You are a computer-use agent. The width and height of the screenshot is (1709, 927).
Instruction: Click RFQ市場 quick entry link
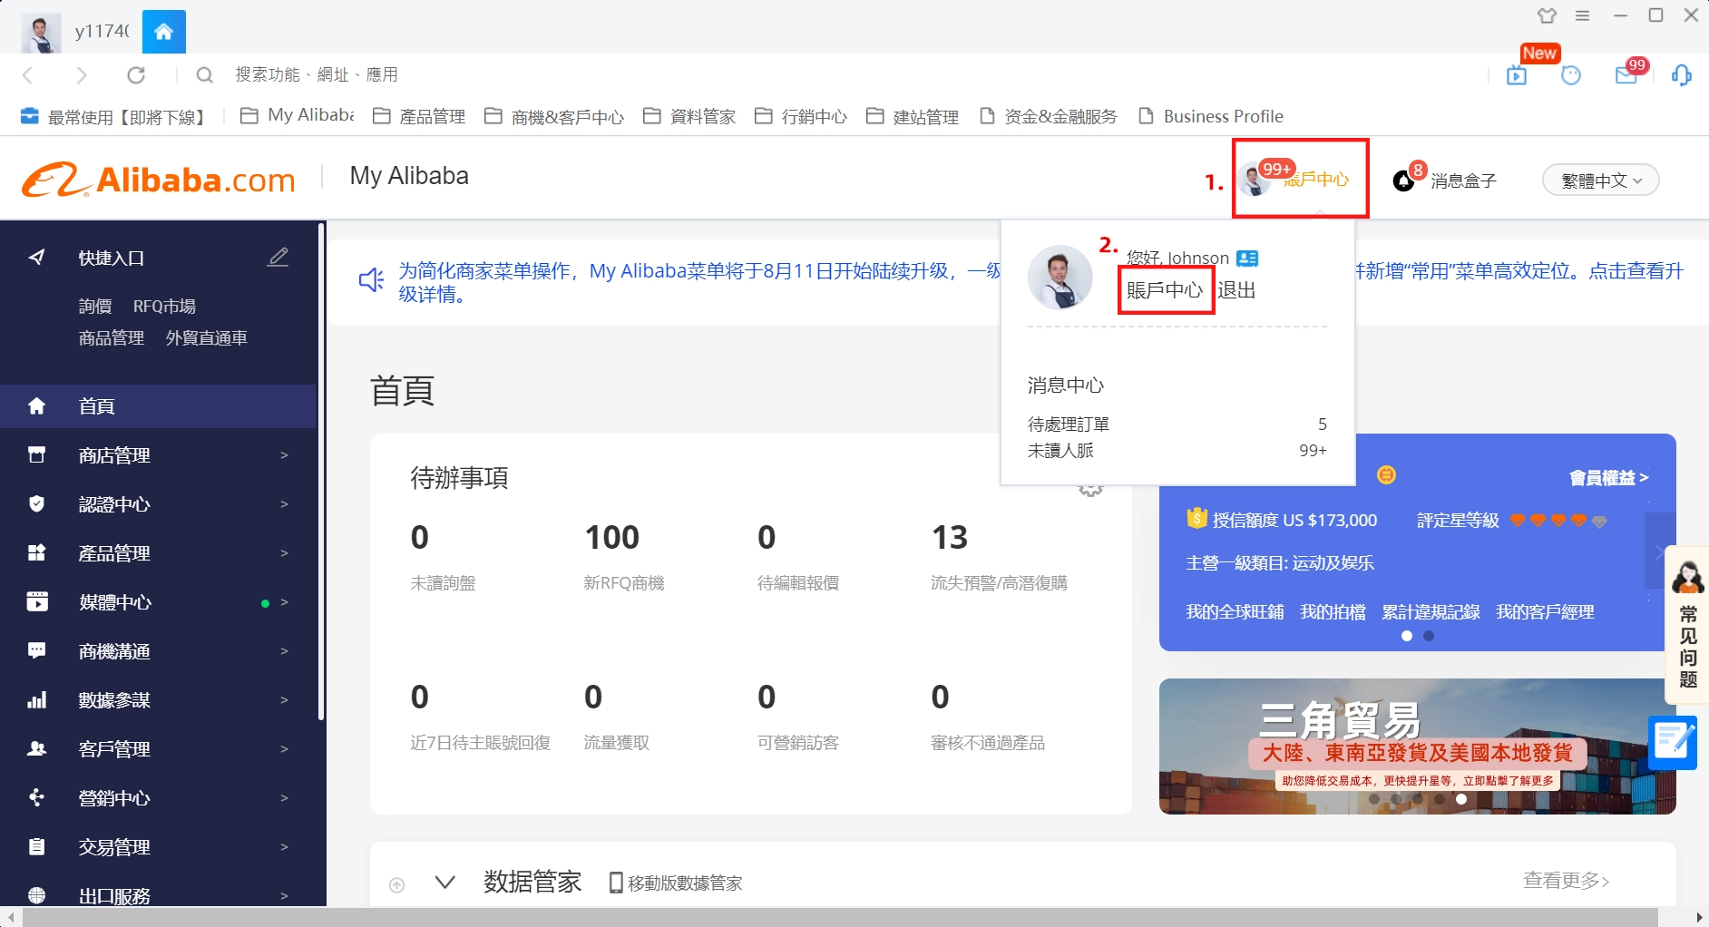coord(164,307)
